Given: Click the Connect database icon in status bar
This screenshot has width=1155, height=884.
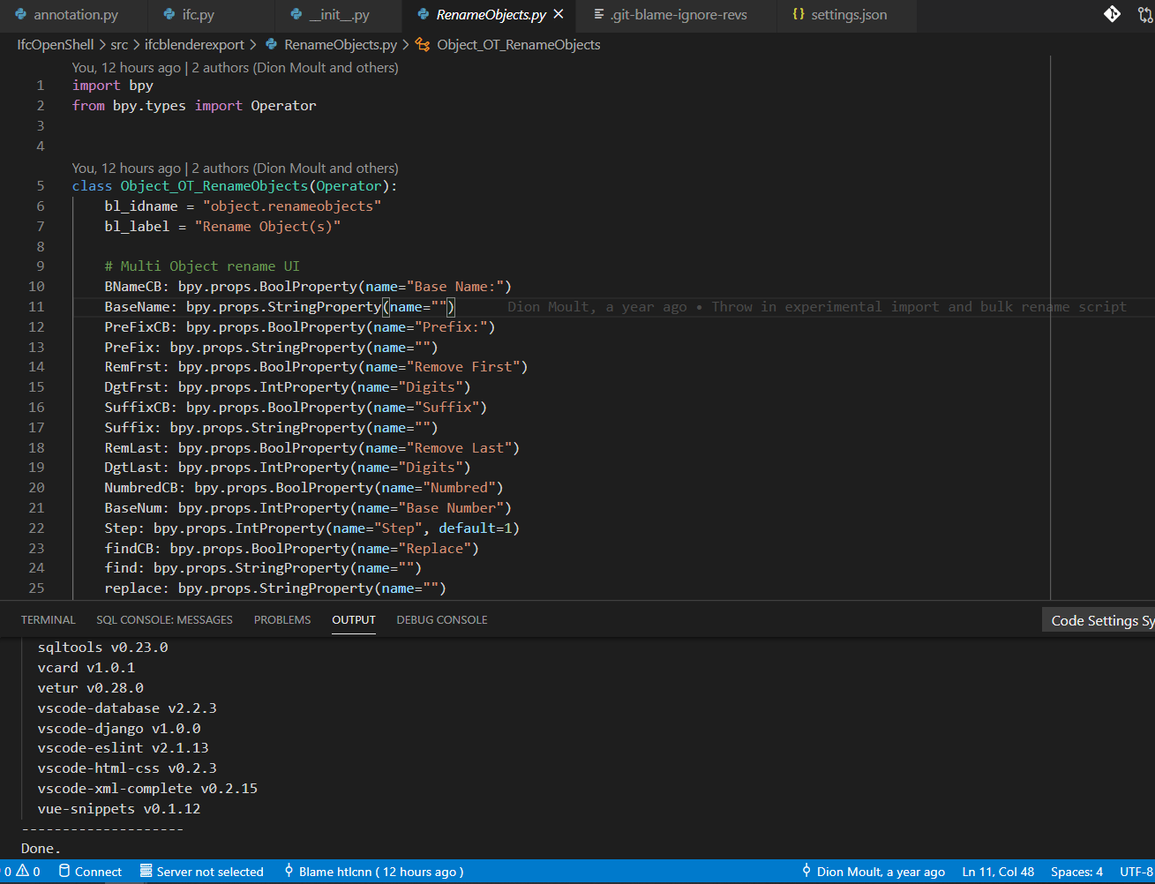Looking at the screenshot, I should pyautogui.click(x=90, y=872).
